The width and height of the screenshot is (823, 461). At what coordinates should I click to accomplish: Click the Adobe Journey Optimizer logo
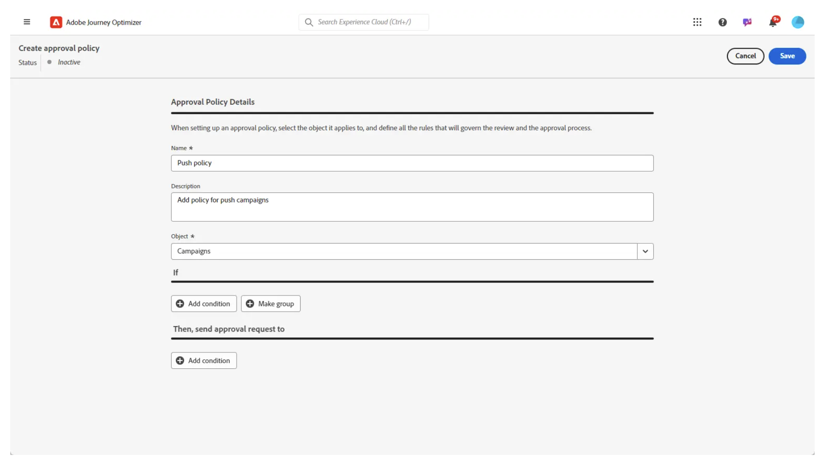click(56, 22)
